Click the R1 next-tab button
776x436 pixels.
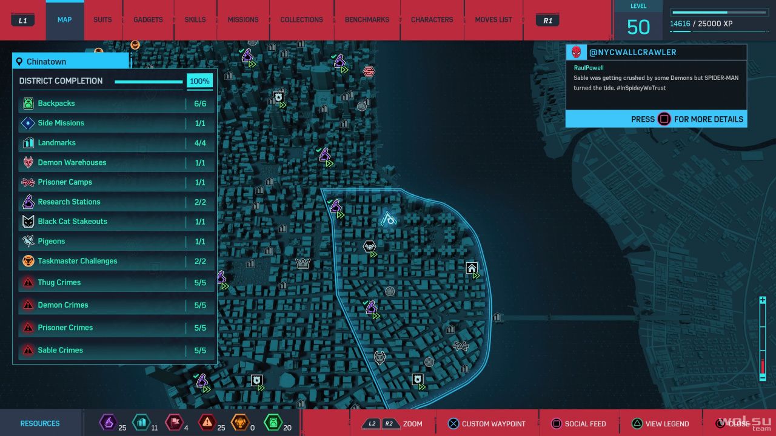(547, 21)
